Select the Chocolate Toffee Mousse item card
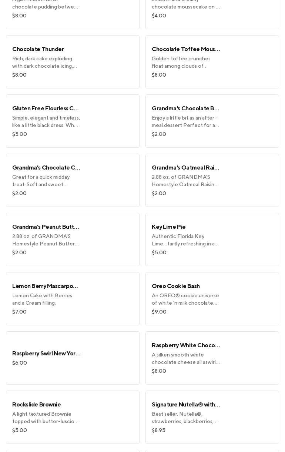 click(212, 62)
